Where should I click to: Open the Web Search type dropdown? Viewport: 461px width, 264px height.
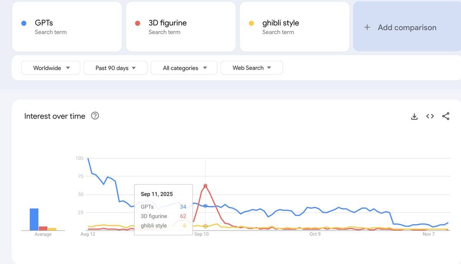click(x=252, y=68)
